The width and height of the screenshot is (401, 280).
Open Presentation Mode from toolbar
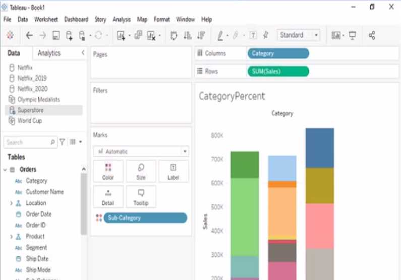click(x=352, y=35)
